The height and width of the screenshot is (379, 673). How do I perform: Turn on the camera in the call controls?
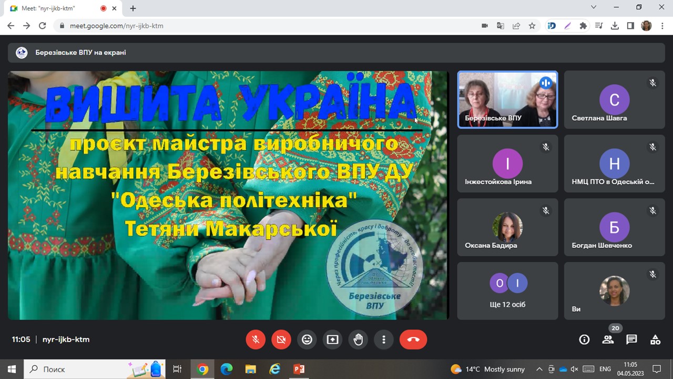pos(281,340)
